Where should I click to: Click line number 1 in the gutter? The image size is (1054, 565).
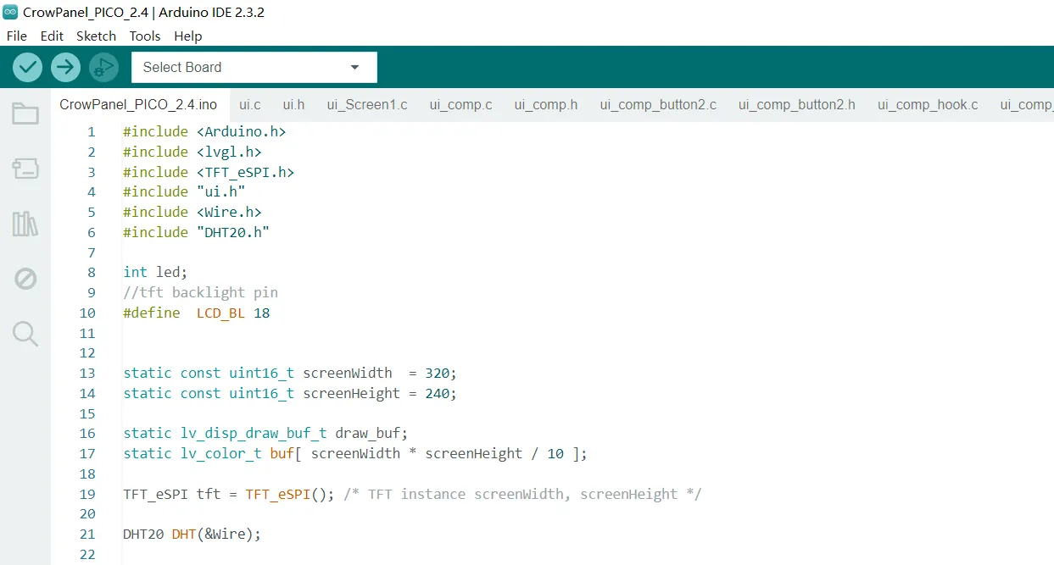click(x=92, y=132)
